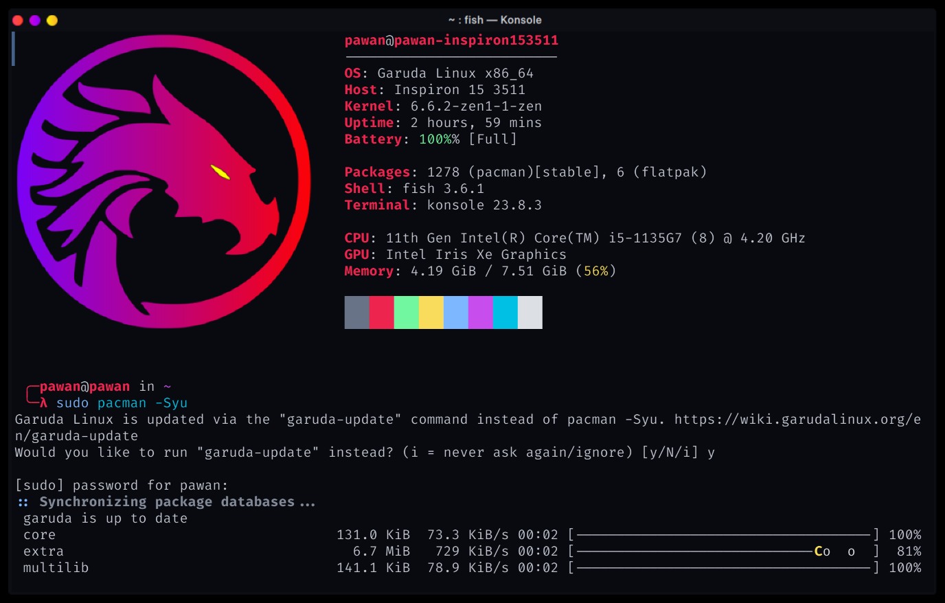This screenshot has width=945, height=603.
Task: Click the Memory 56% value
Action: click(x=596, y=271)
